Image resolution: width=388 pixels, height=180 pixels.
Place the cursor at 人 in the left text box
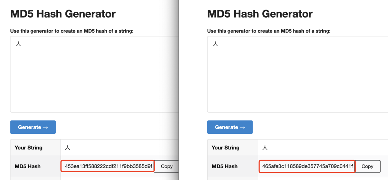[19, 44]
